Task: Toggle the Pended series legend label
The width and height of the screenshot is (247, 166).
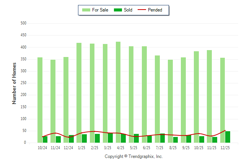Action: point(155,10)
